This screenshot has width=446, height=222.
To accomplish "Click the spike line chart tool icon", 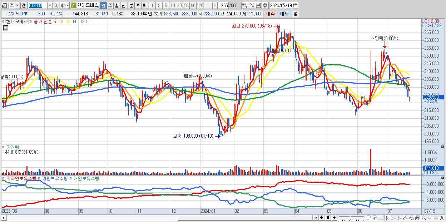I will coord(400,218).
